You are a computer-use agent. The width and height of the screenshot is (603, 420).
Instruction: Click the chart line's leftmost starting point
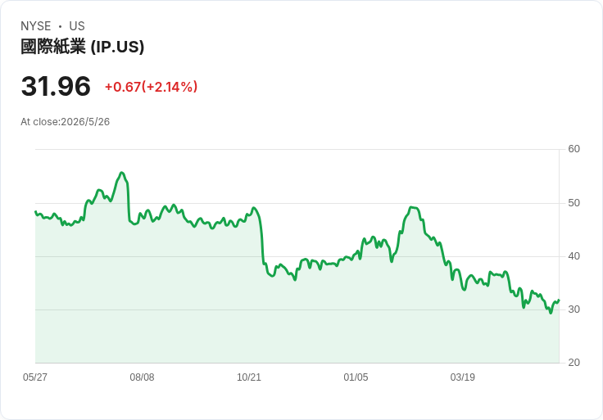coord(35,211)
